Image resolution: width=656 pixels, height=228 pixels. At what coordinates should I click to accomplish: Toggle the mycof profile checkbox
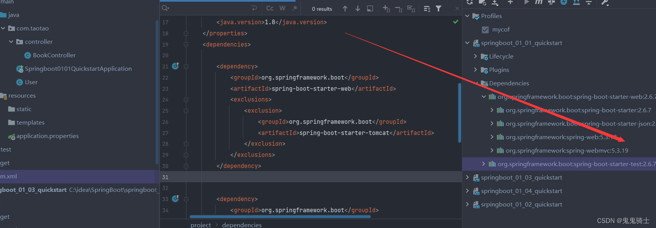pos(485,30)
